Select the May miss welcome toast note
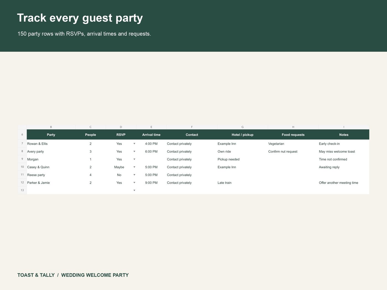The height and width of the screenshot is (290, 387). click(x=344, y=151)
